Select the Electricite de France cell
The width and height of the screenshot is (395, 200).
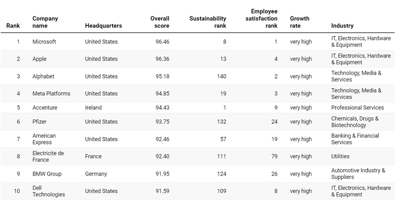pos(48,156)
